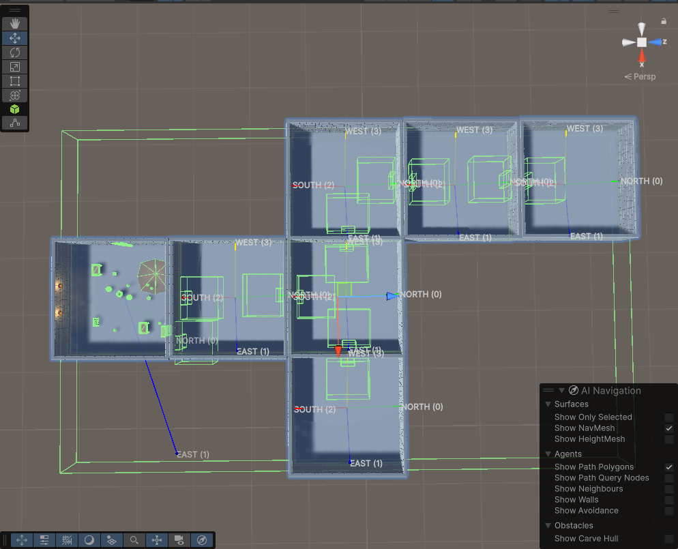
Task: Click the green cube custom tool icon
Action: pos(15,109)
